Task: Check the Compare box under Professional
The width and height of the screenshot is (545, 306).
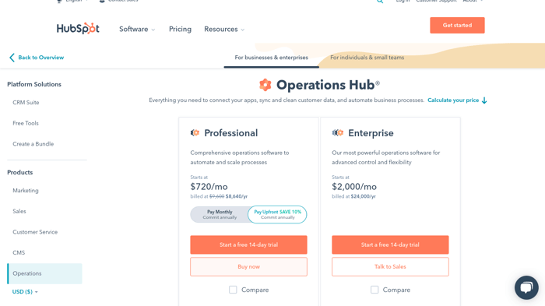Action: pyautogui.click(x=233, y=290)
